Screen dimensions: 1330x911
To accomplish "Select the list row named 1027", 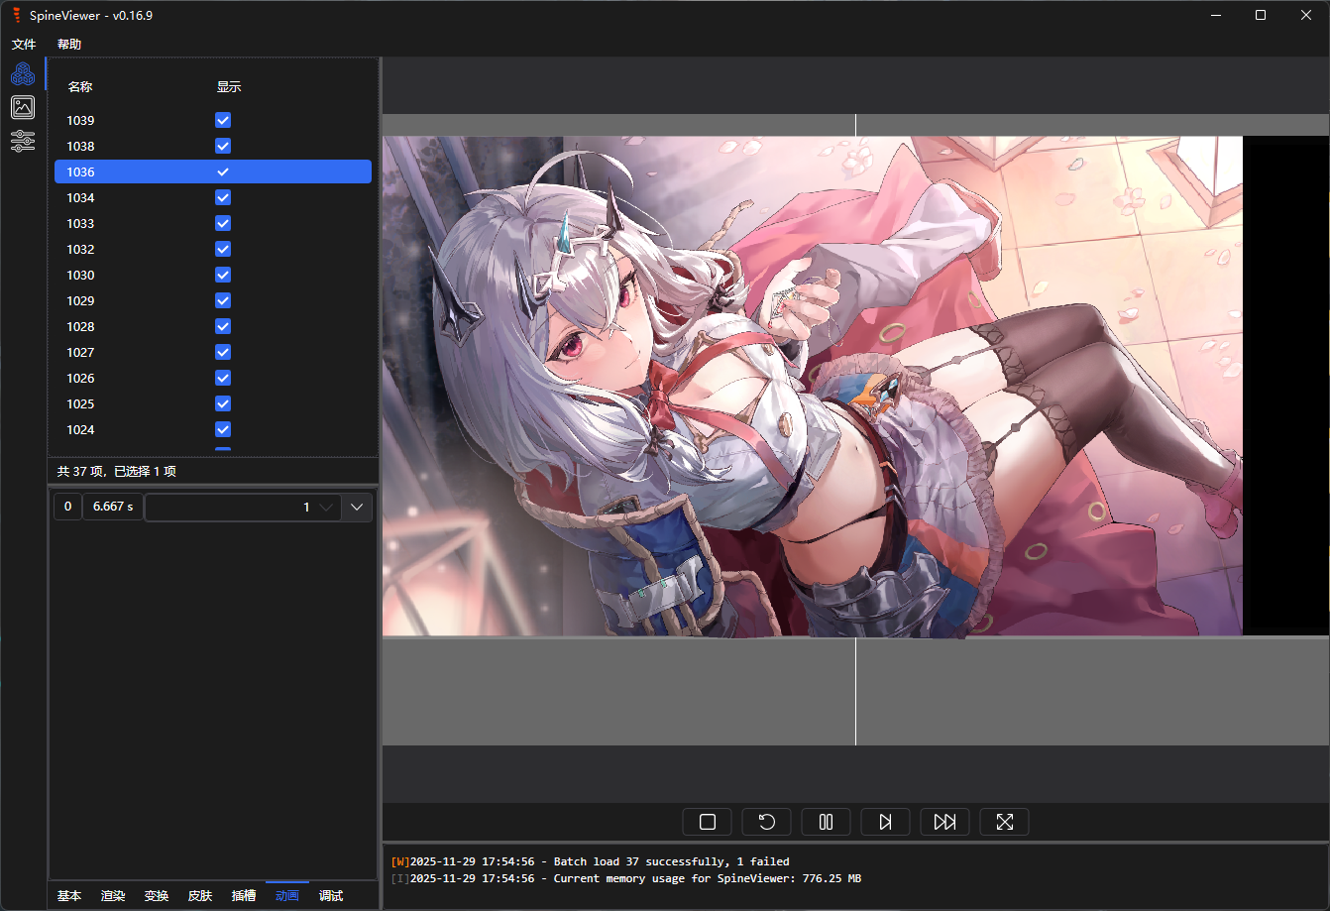I will [x=213, y=352].
